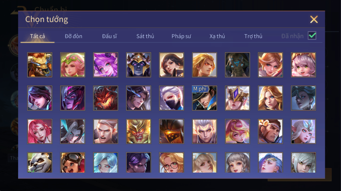The height and width of the screenshot is (191, 341).
Task: Pick the pink-haired girl with green crown
Action: pyautogui.click(x=73, y=65)
